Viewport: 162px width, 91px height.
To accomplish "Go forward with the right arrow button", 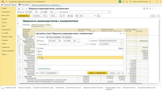I will point(23,9).
